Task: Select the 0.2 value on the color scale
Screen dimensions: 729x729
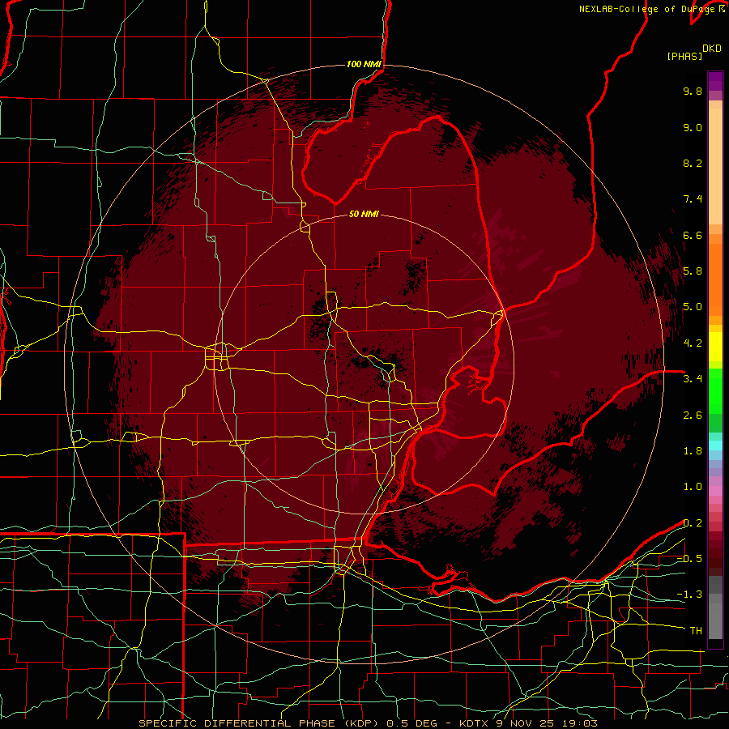Action: tap(693, 523)
